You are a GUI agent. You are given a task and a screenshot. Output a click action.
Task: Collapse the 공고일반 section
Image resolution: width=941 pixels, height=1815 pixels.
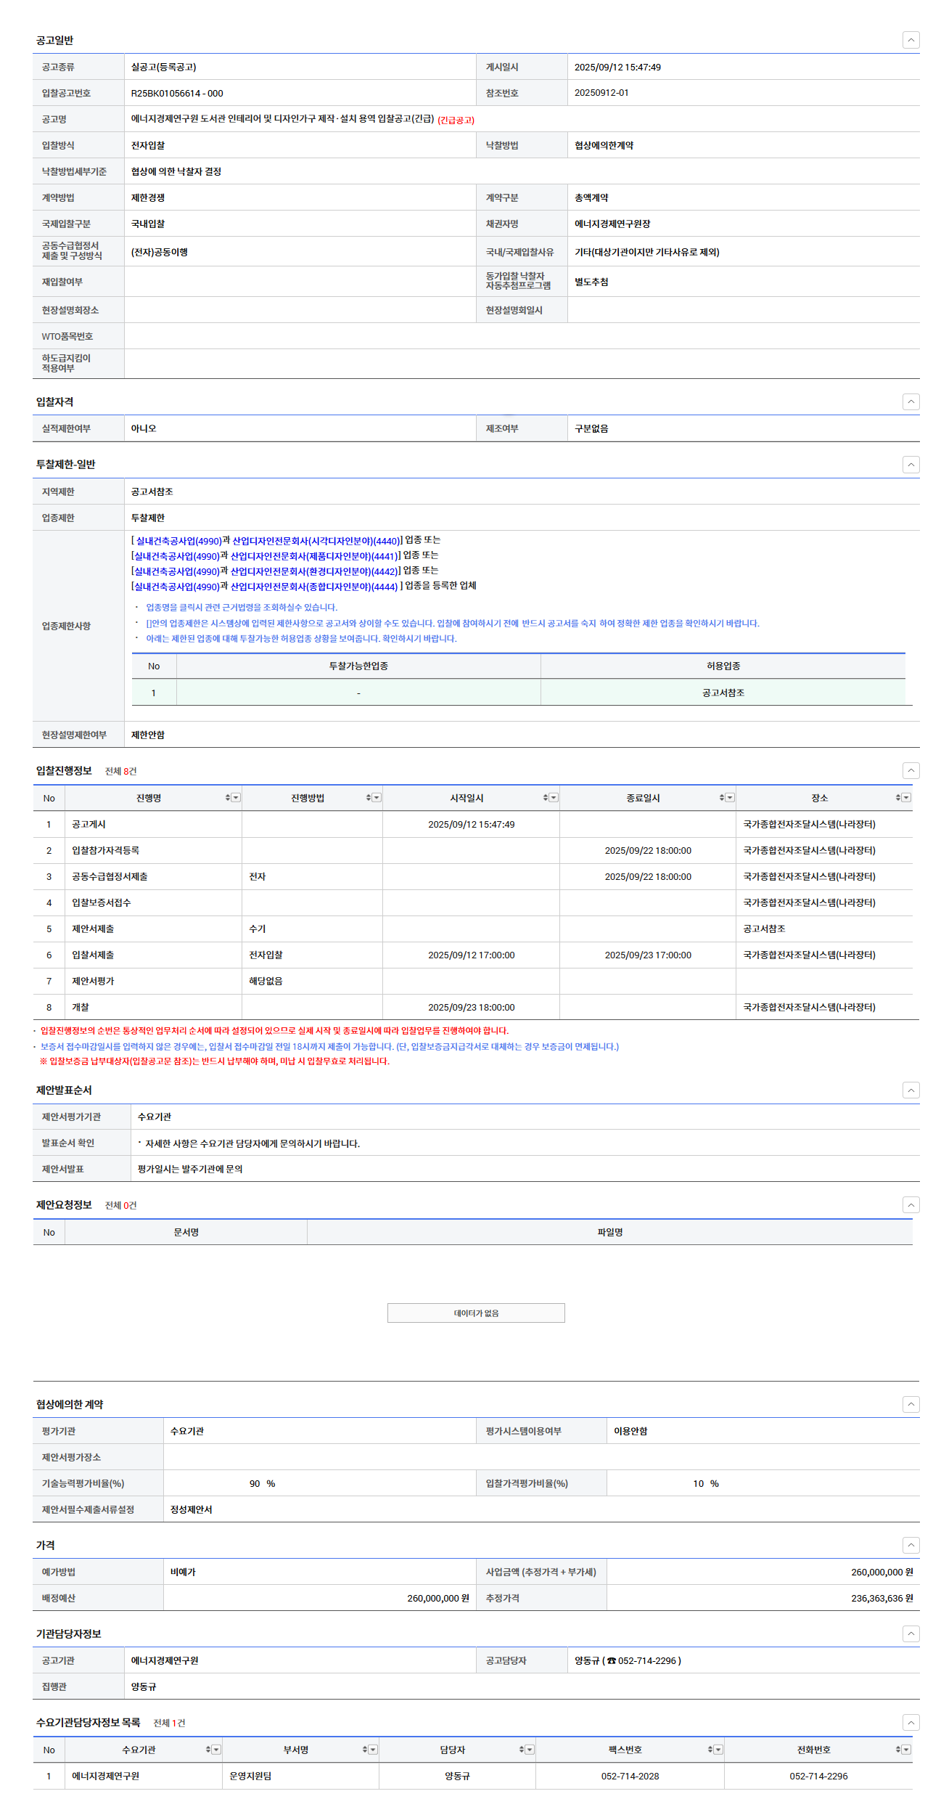coord(911,40)
